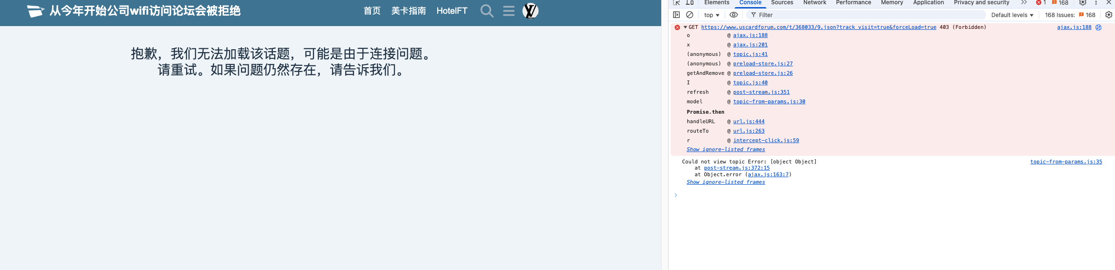This screenshot has height=270, width=1115.
Task: Create a live expression with eye icon
Action: [734, 15]
